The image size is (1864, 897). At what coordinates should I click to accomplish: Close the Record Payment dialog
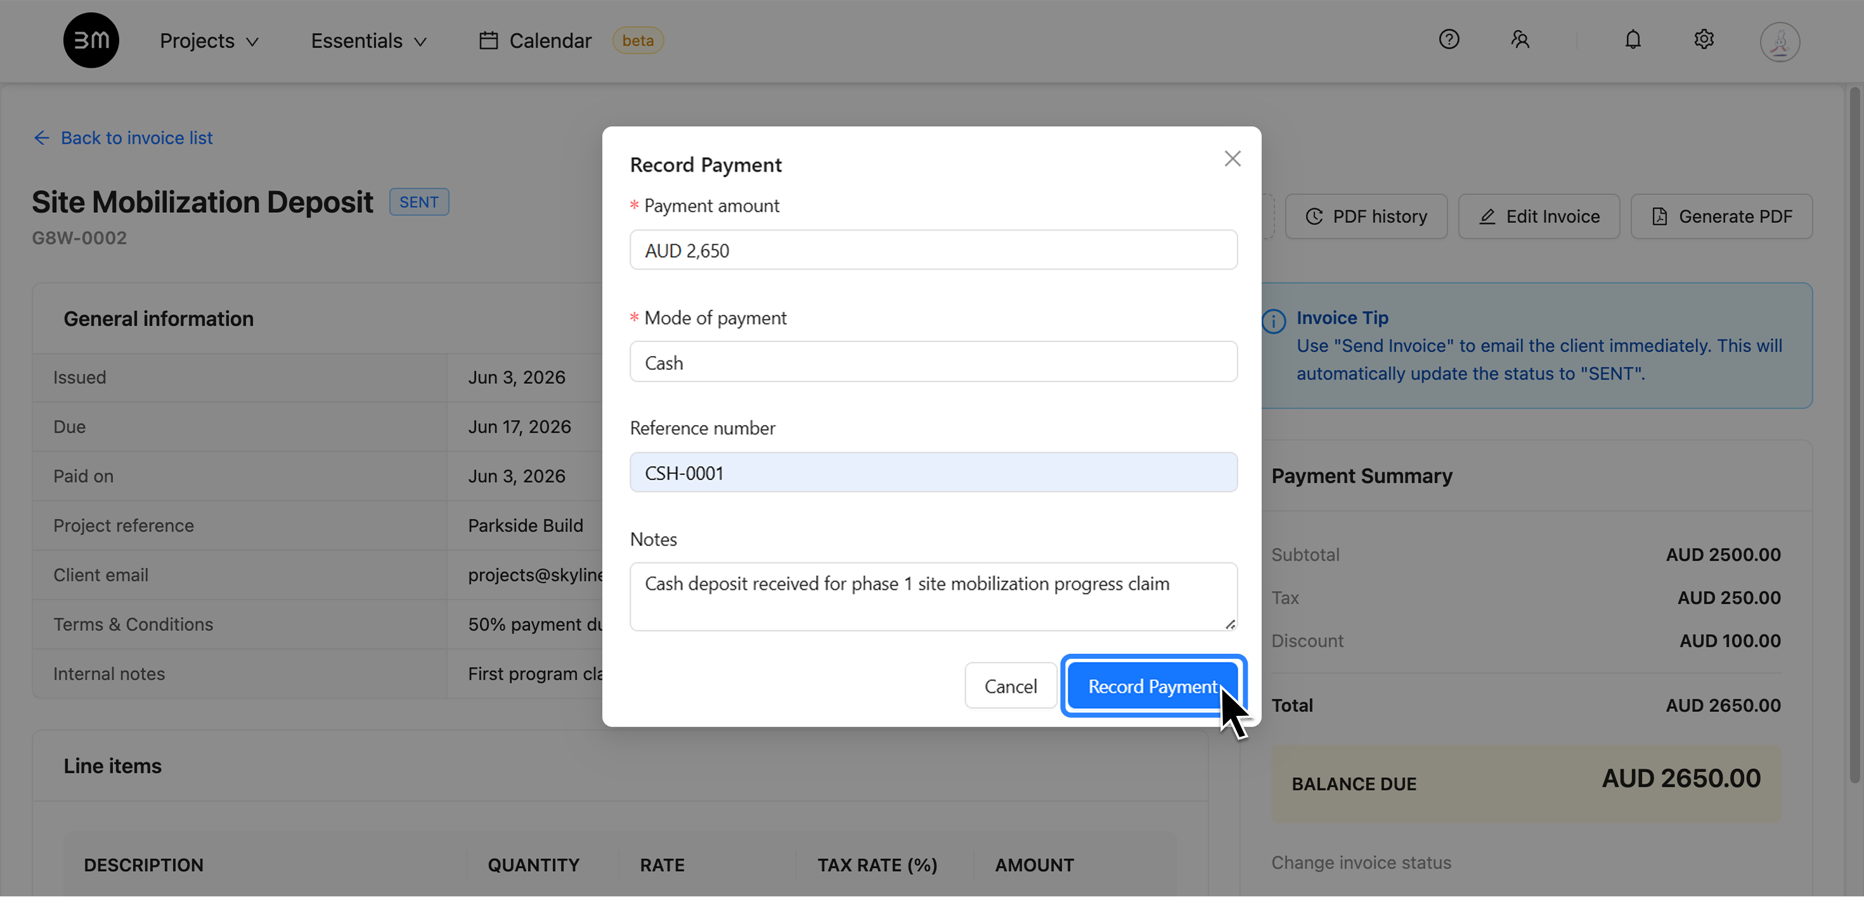1233,158
